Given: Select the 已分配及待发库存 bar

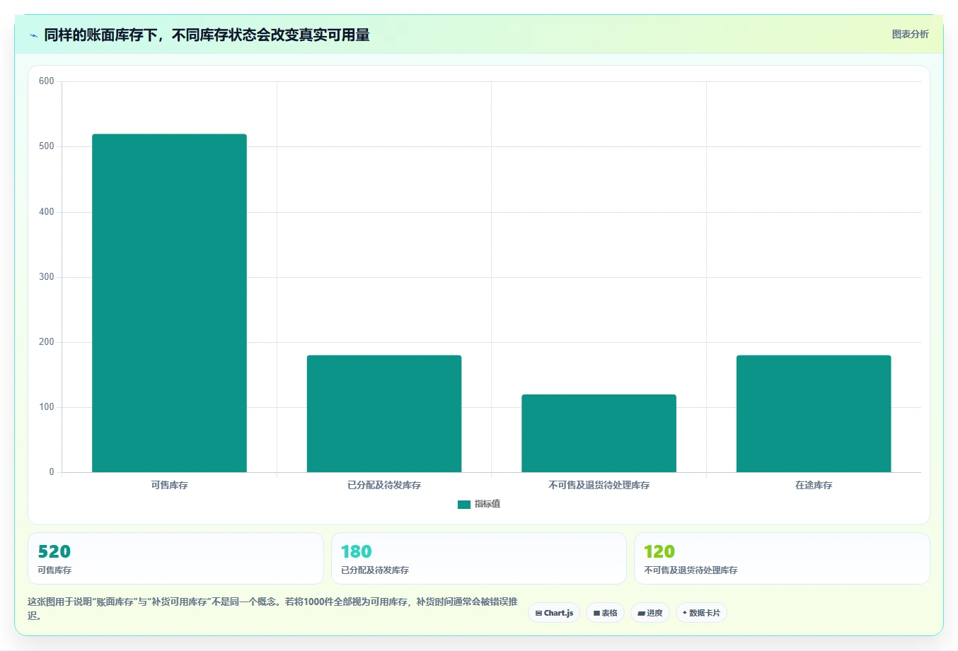Looking at the screenshot, I should pos(384,414).
